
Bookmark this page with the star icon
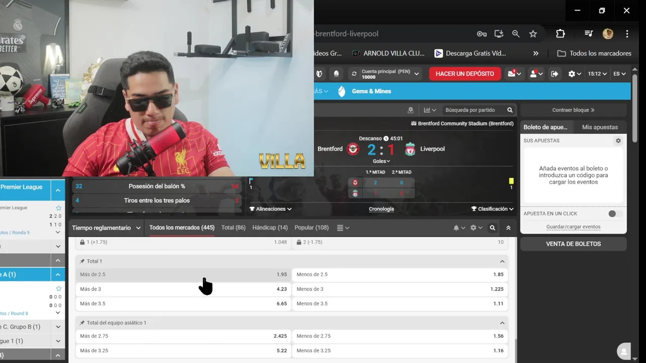click(x=533, y=34)
